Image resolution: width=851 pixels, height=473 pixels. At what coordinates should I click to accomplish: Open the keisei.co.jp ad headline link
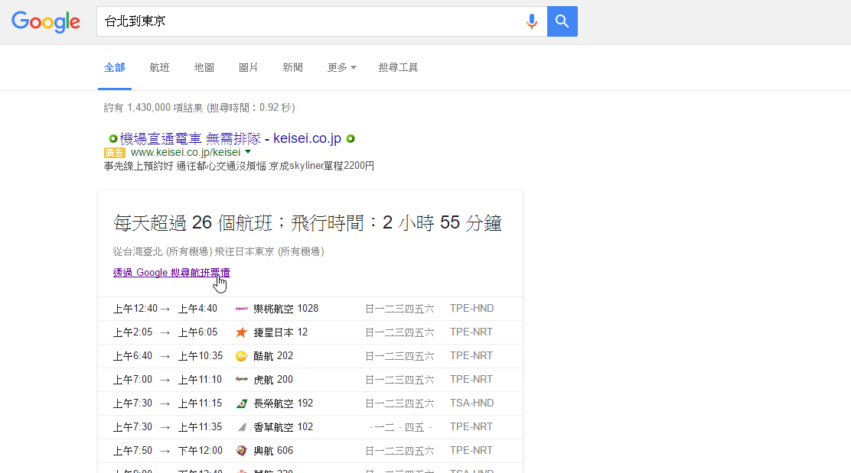pos(230,138)
